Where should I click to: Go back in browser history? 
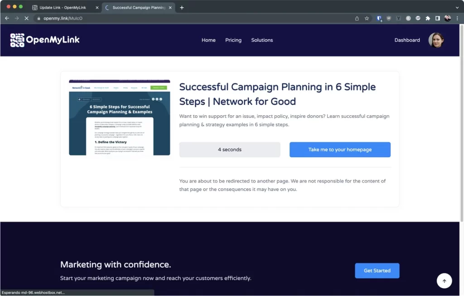pos(7,18)
